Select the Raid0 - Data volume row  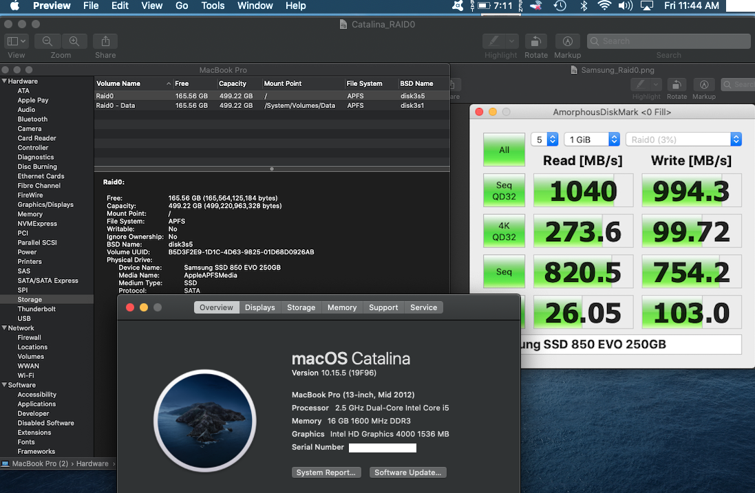click(x=272, y=106)
